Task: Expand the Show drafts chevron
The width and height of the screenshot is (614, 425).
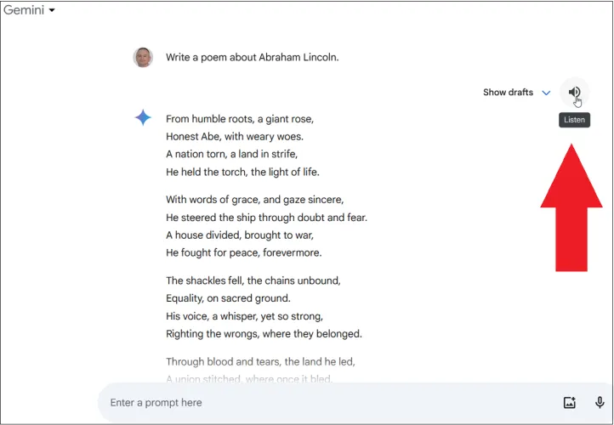Action: (x=546, y=93)
